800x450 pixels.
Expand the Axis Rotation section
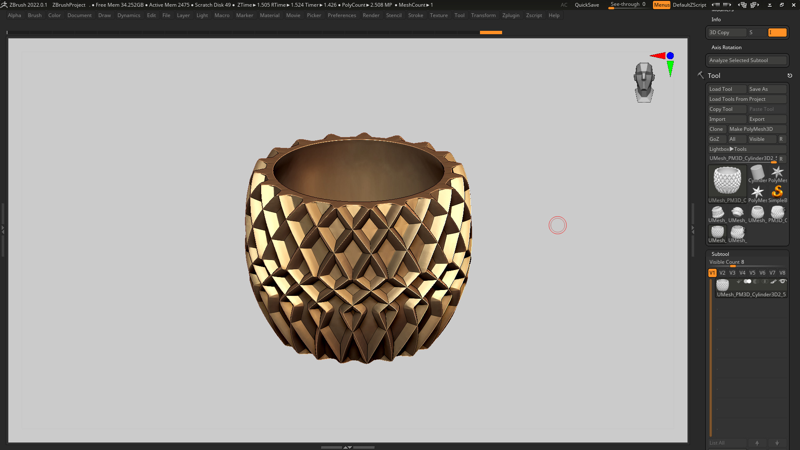point(726,47)
